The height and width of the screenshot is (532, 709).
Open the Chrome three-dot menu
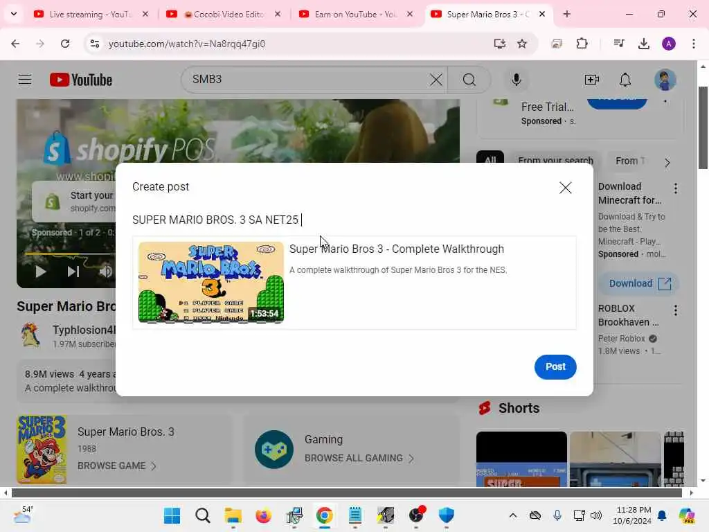(x=693, y=44)
